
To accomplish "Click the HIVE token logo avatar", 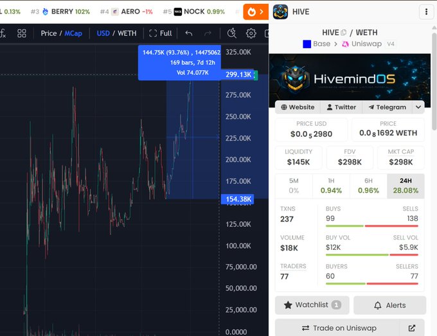I will [x=280, y=12].
